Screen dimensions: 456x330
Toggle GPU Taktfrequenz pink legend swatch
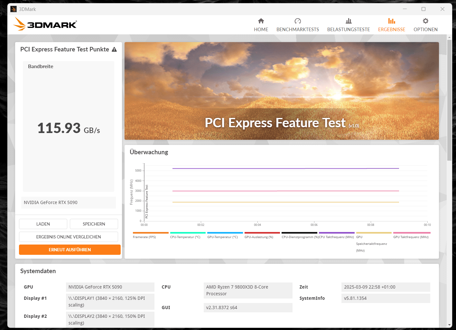click(412, 233)
